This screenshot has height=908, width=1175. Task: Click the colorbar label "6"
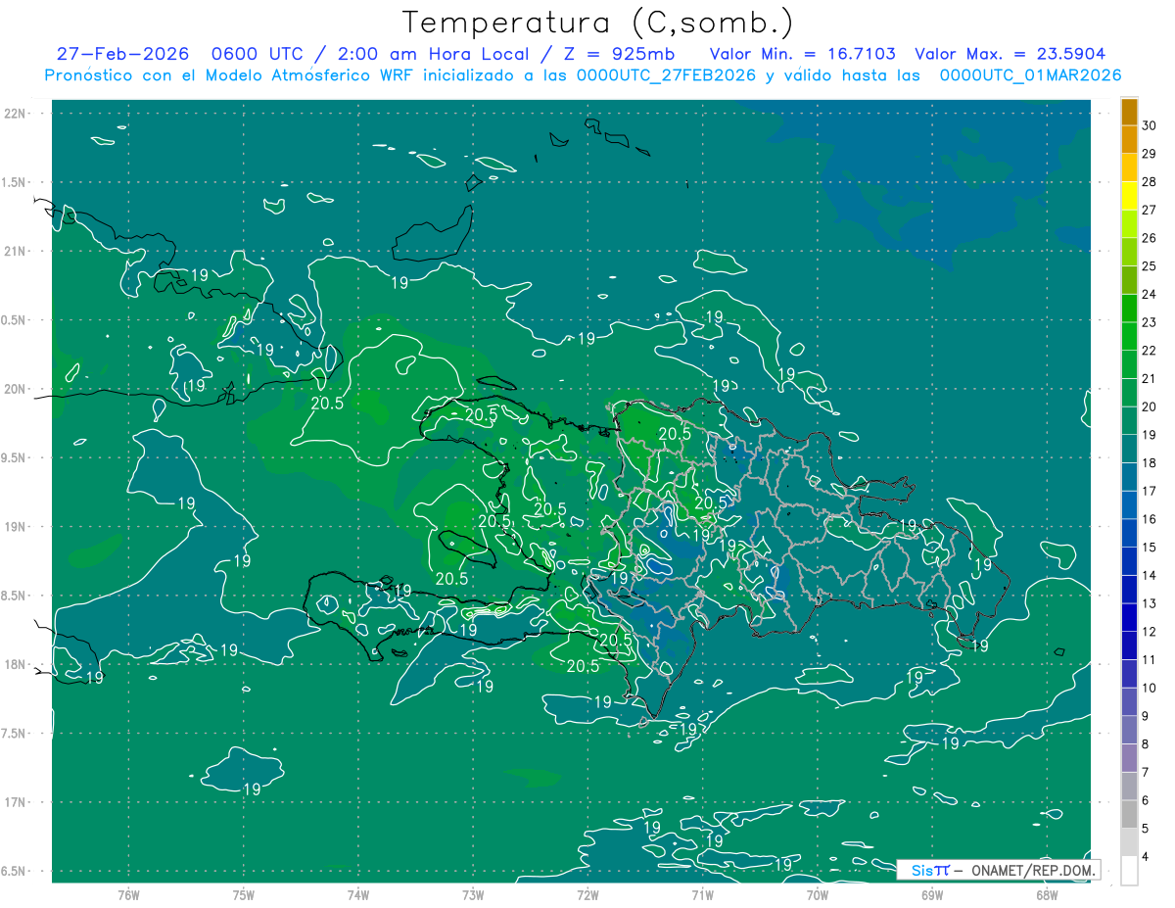pos(1144,800)
